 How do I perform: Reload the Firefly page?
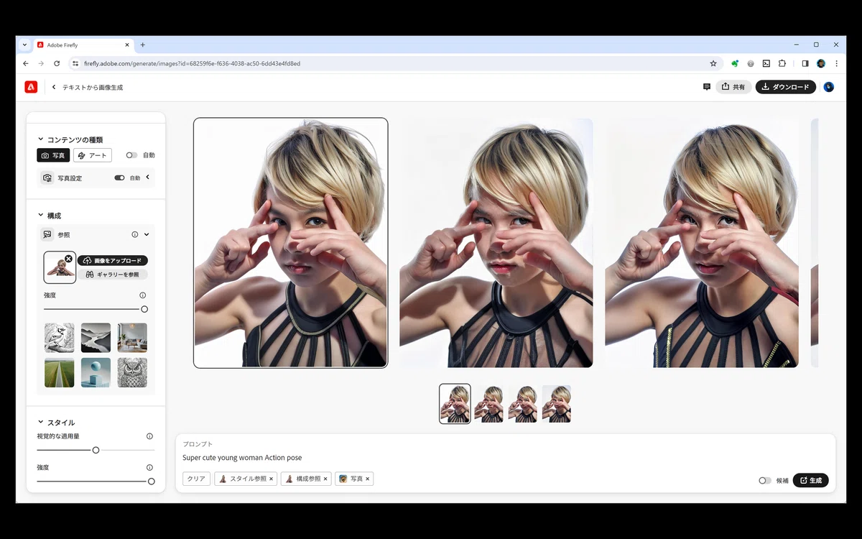pos(57,63)
